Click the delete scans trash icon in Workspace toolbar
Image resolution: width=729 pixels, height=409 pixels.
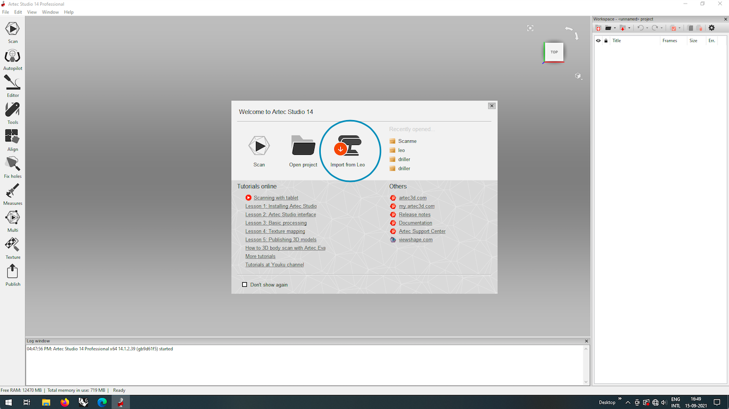(x=700, y=28)
